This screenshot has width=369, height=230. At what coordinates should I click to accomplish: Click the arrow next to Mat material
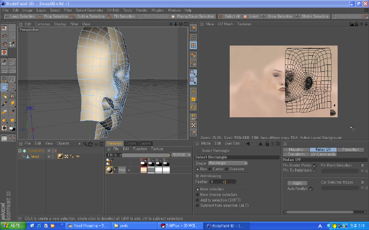[x=129, y=170]
